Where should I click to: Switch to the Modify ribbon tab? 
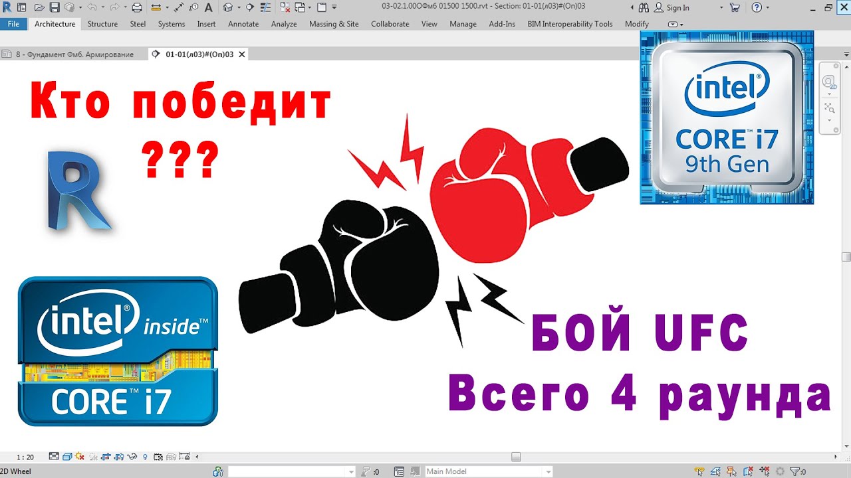click(x=637, y=24)
